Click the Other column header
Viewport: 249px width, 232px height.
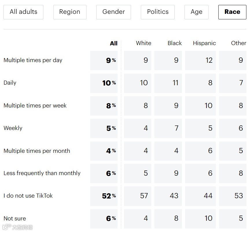pyautogui.click(x=238, y=43)
